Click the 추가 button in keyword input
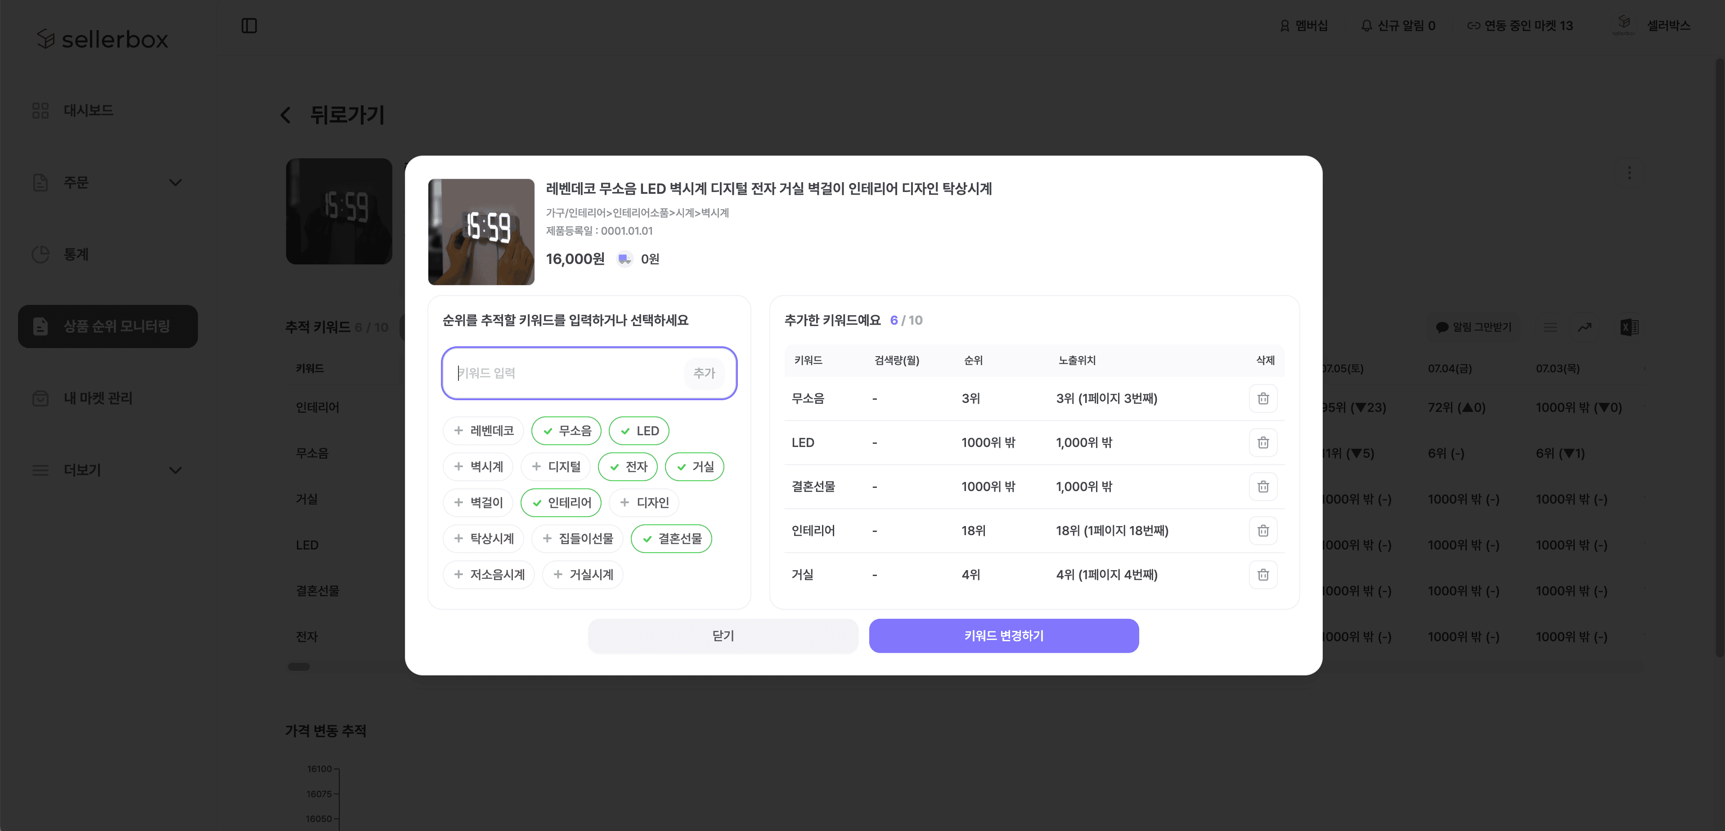This screenshot has height=831, width=1725. [704, 373]
